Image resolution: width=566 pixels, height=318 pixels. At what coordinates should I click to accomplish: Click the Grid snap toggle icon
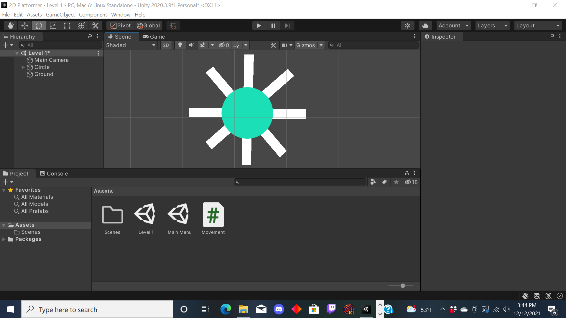(x=173, y=25)
